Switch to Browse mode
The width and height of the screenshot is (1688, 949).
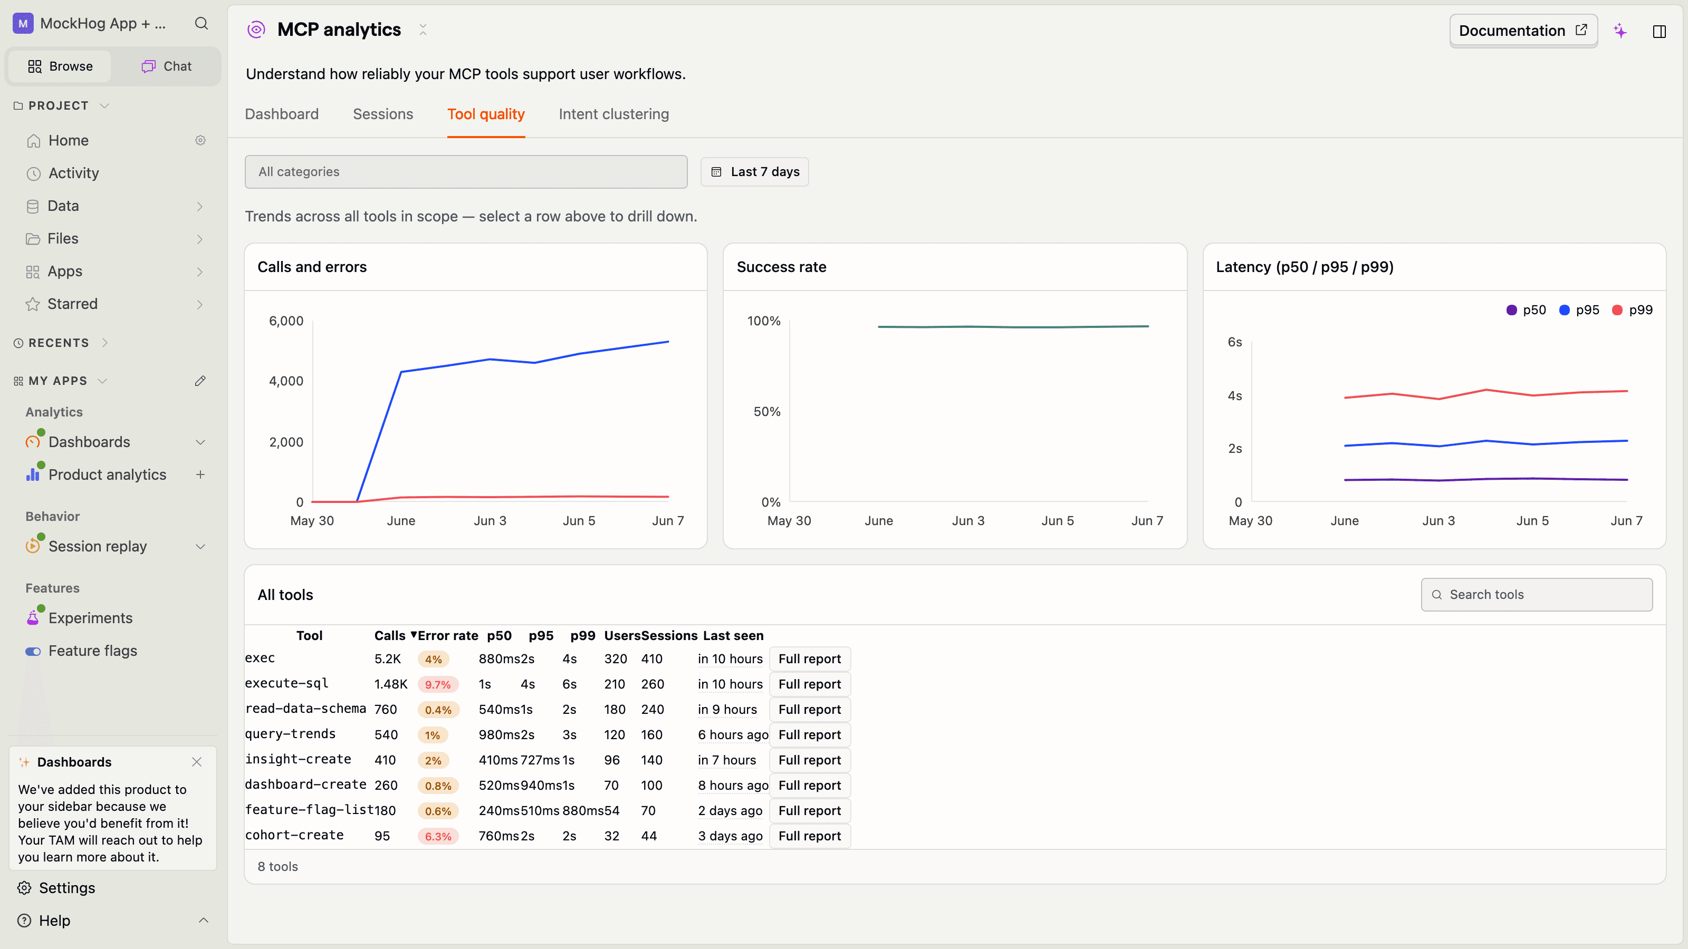click(60, 66)
